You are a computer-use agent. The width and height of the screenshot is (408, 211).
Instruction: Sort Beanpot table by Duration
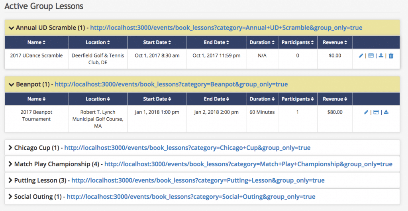click(262, 99)
